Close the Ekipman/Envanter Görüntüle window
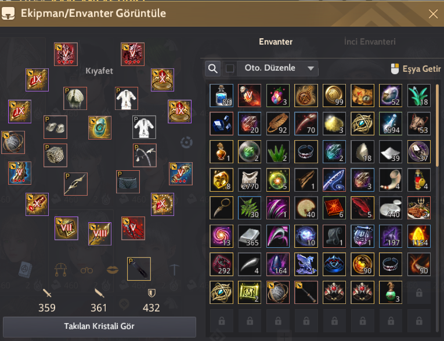The image size is (444, 341). coord(433,13)
